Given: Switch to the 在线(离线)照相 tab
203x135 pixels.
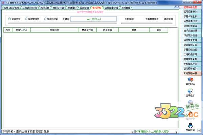Looking at the screenshot, I should pyautogui.click(x=12, y=8).
